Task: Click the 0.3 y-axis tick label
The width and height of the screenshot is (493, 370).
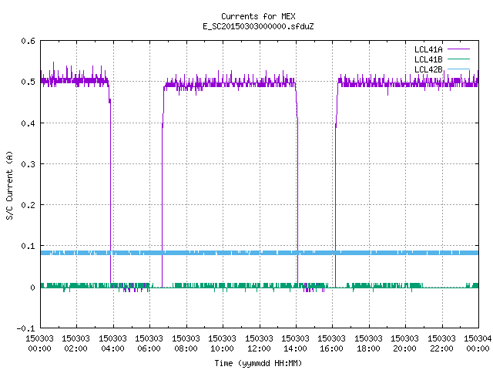Action: (x=29, y=164)
